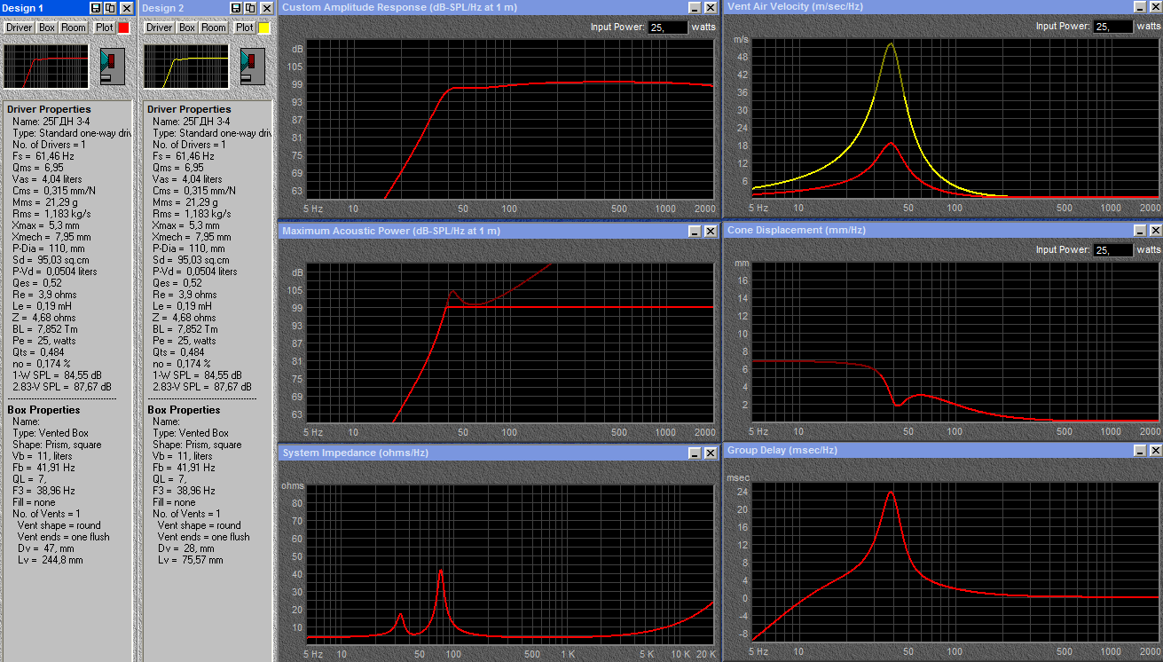1163x662 pixels.
Task: Save Design 1 using the floppy disk icon
Action: coord(96,8)
